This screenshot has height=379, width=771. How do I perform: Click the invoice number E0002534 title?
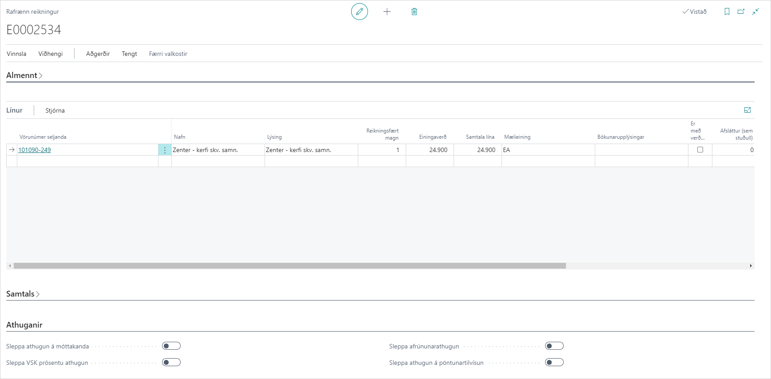click(34, 30)
